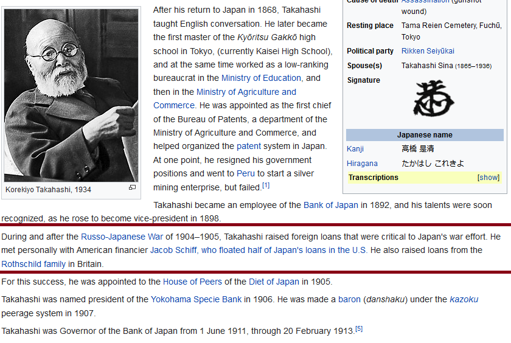Screen dimensions: 511x343
Task: Open the baron link
Action: point(349,299)
